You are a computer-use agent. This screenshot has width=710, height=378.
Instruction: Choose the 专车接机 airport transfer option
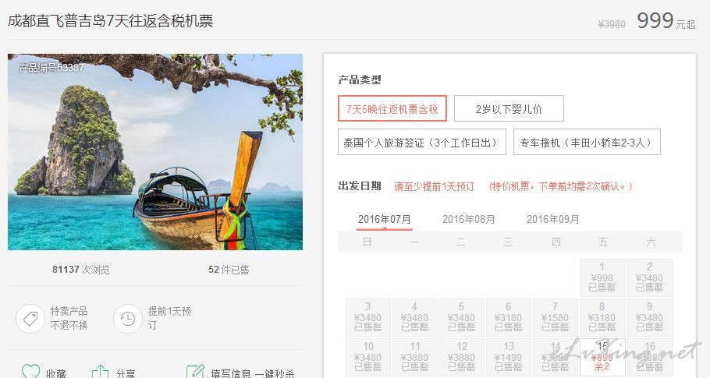coord(587,142)
